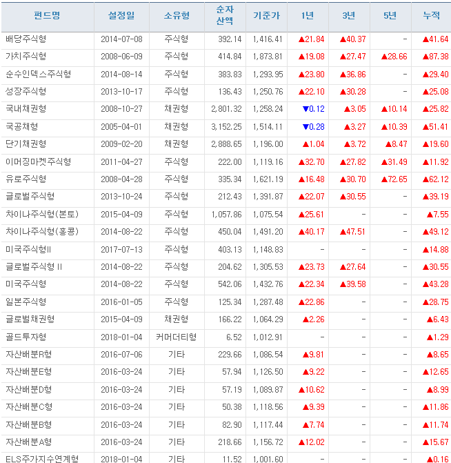
Task: Click the date 2005-04-01
Action: pyautogui.click(x=121, y=127)
